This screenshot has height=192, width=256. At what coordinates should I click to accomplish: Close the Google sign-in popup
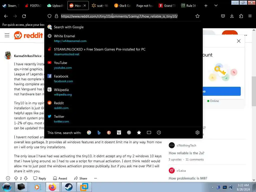[x=239, y=41]
